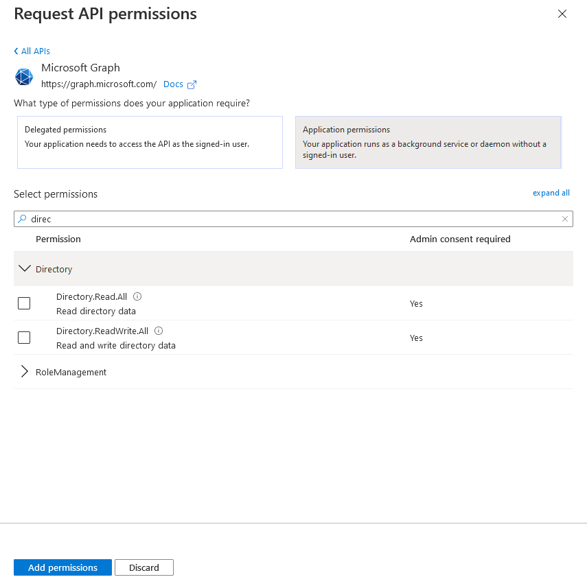This screenshot has width=587, height=588.
Task: Open the Docs link
Action: click(173, 84)
